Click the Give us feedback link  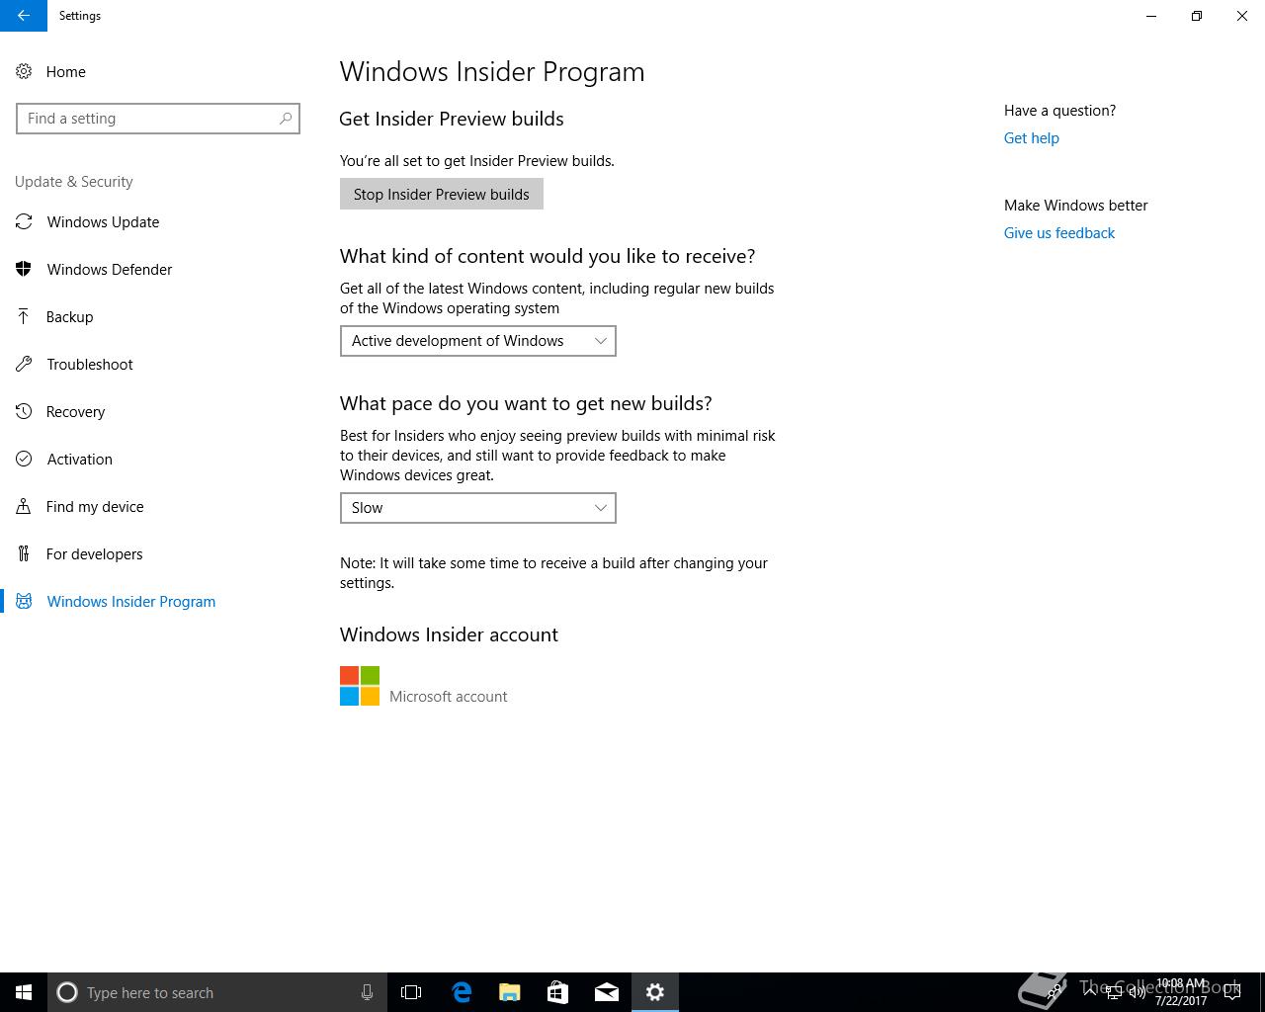coord(1059,233)
